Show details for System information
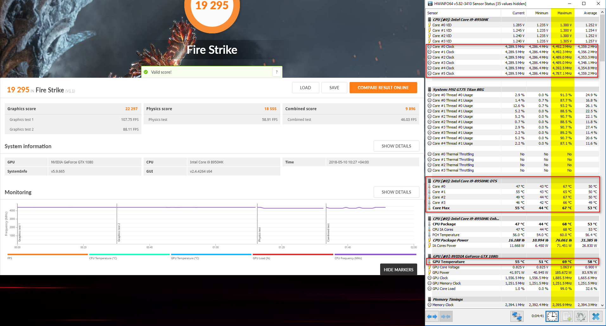The width and height of the screenshot is (606, 326). [x=396, y=146]
